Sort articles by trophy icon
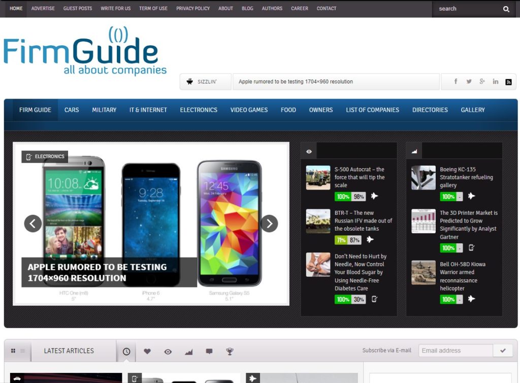The height and width of the screenshot is (383, 520). 230,351
